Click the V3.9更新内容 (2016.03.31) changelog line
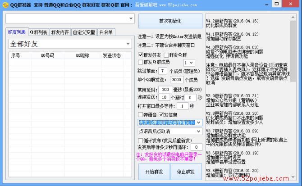Viewport: 302px width, 186px height. [232, 96]
